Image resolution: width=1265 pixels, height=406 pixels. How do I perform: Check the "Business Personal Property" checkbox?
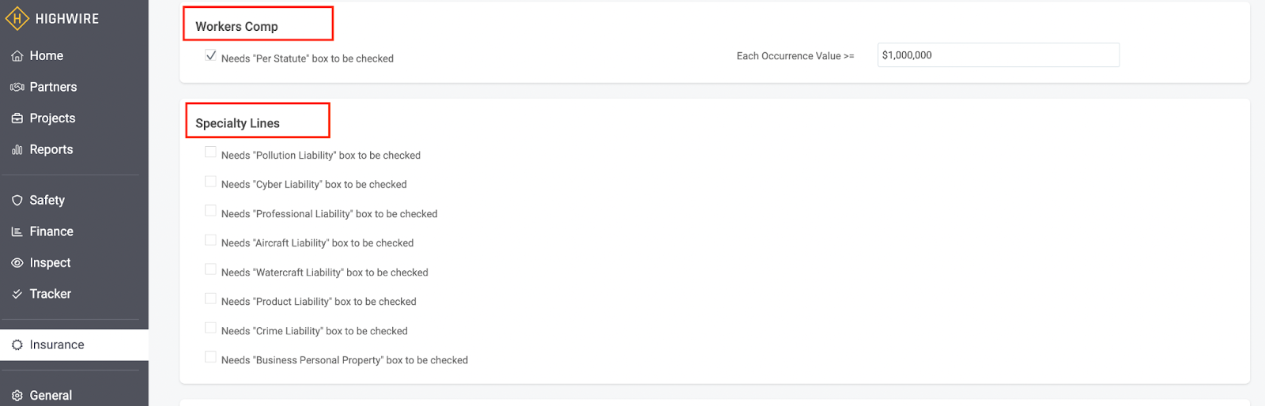[x=210, y=356]
